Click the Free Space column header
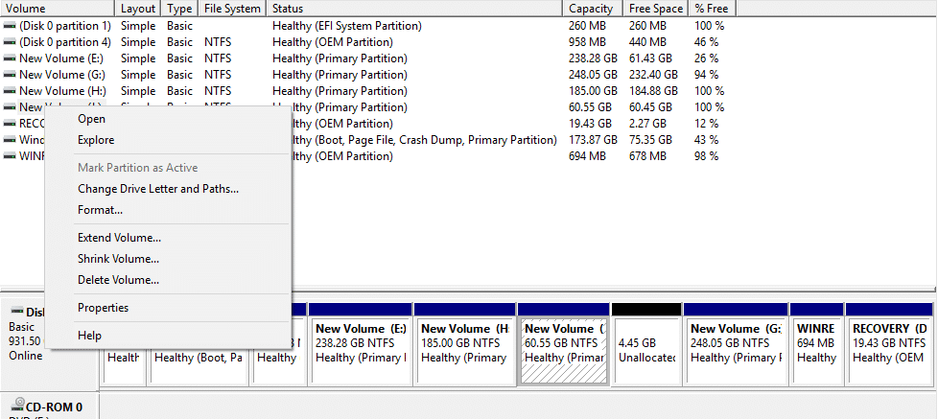 656,9
